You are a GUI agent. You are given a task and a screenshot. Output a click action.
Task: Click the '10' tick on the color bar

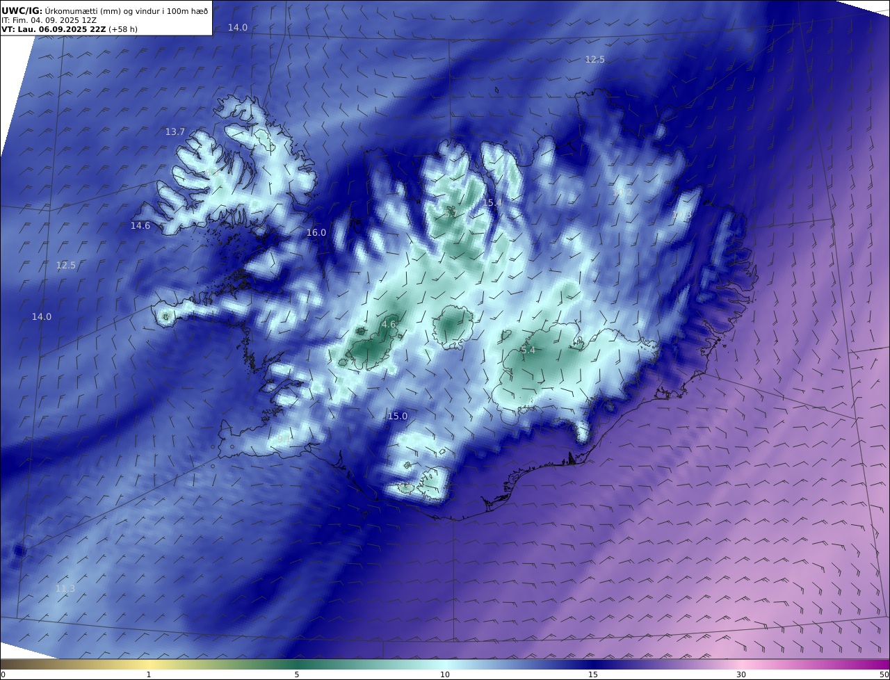(x=445, y=674)
